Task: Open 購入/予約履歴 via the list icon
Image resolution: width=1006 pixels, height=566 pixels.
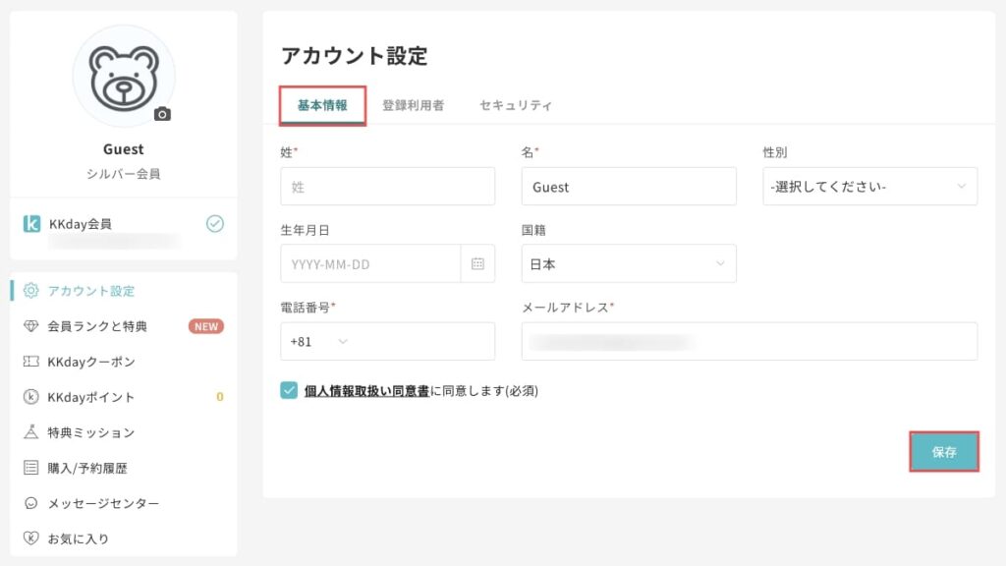Action: coord(30,466)
